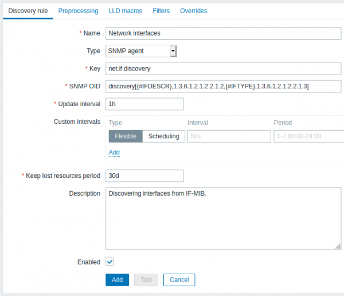
Task: Click the Update interval field
Action: [144, 104]
